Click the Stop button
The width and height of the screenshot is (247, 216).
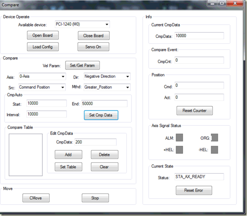pos(95,198)
